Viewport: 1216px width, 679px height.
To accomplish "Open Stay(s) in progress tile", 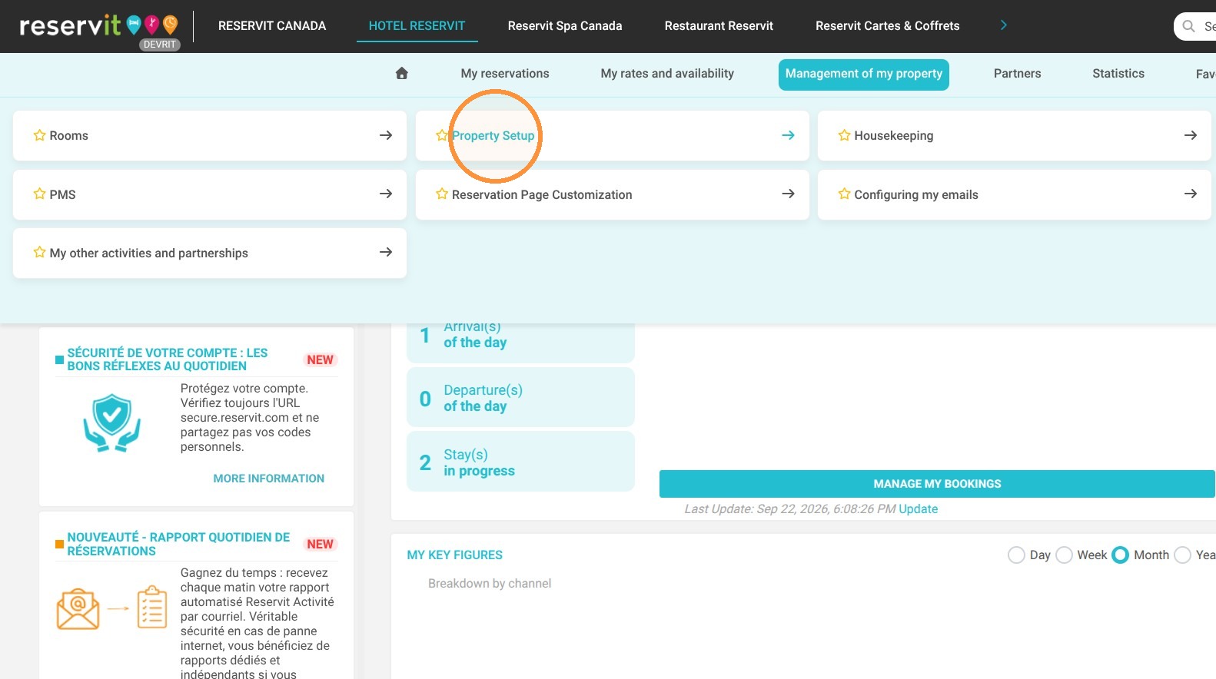I will [x=520, y=462].
